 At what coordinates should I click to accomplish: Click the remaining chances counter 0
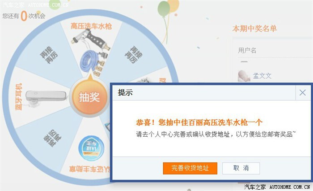point(24,16)
